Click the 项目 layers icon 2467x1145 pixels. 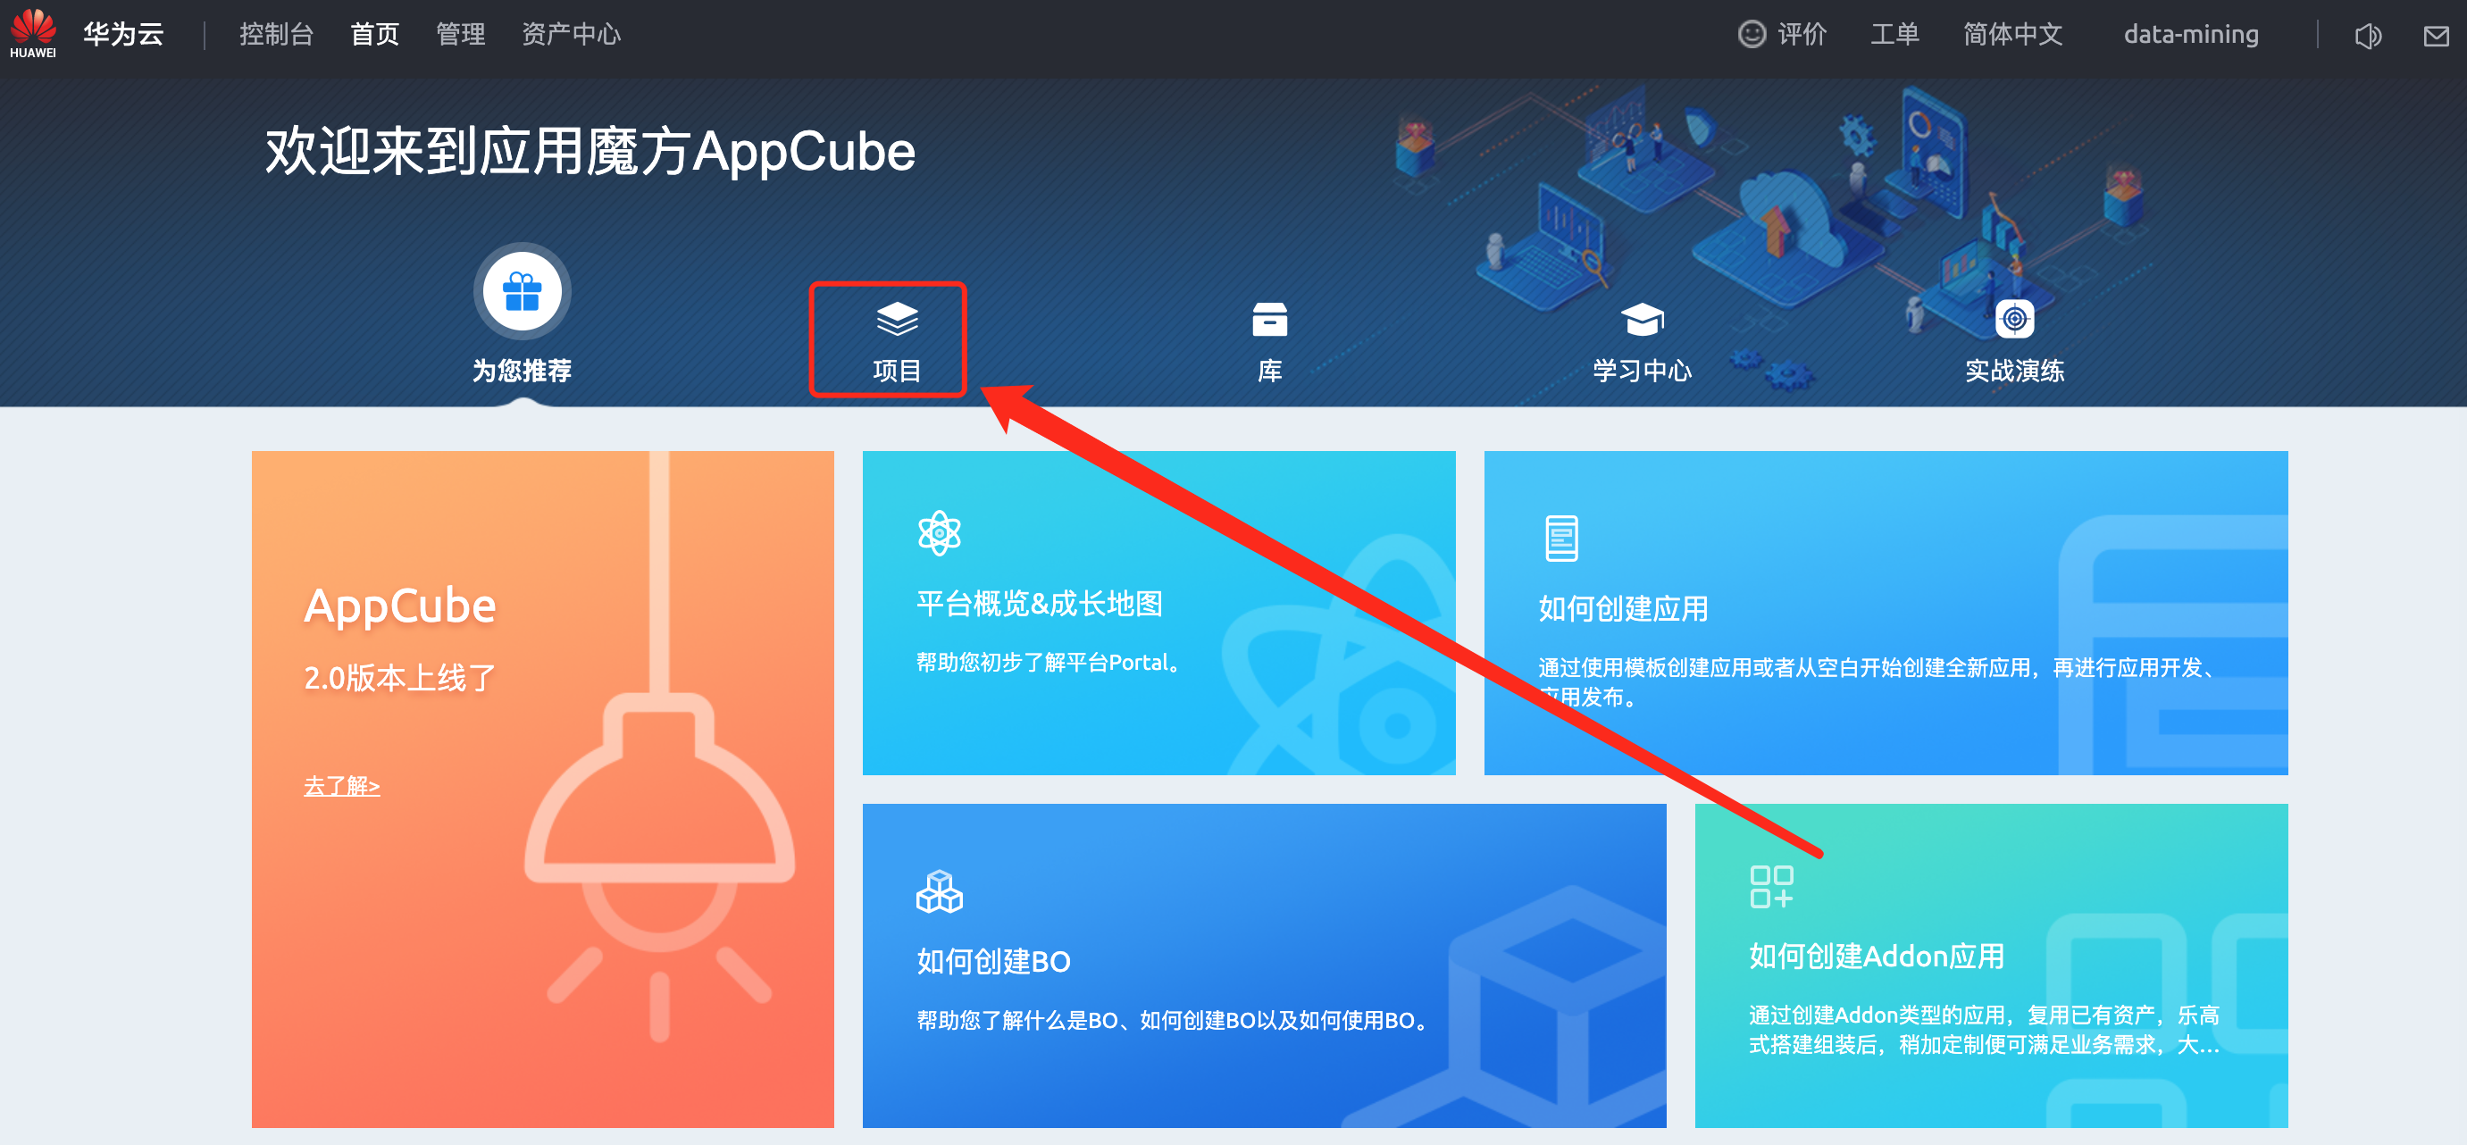click(x=897, y=320)
